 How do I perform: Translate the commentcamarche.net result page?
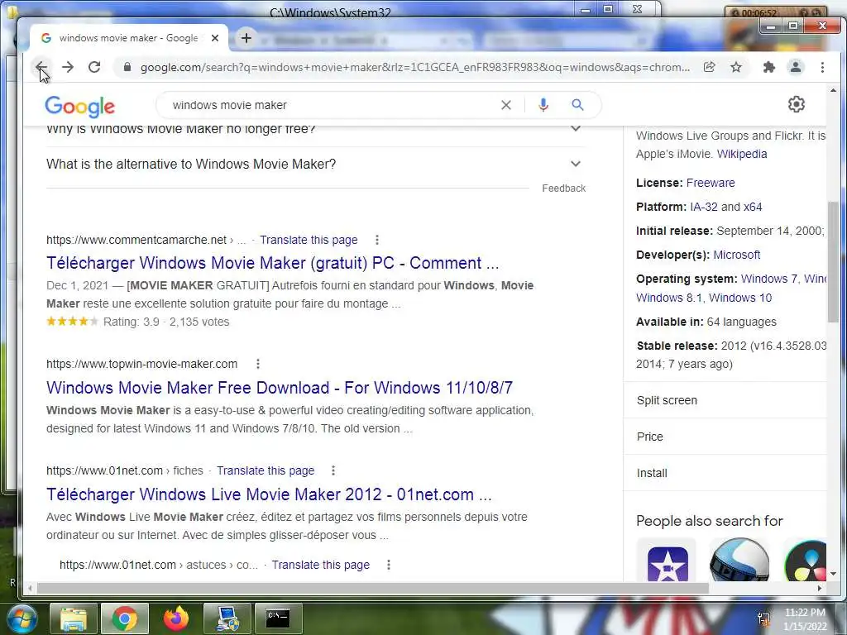pos(309,240)
